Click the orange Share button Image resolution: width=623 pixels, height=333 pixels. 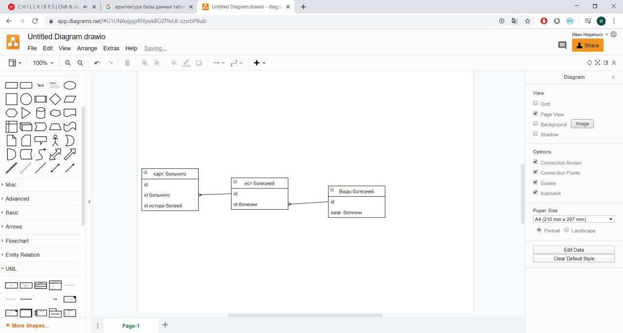(x=587, y=45)
